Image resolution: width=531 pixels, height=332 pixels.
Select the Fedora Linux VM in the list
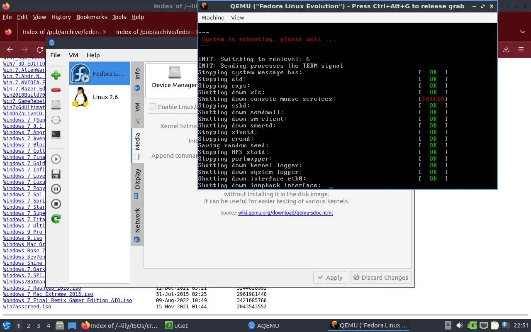click(100, 73)
